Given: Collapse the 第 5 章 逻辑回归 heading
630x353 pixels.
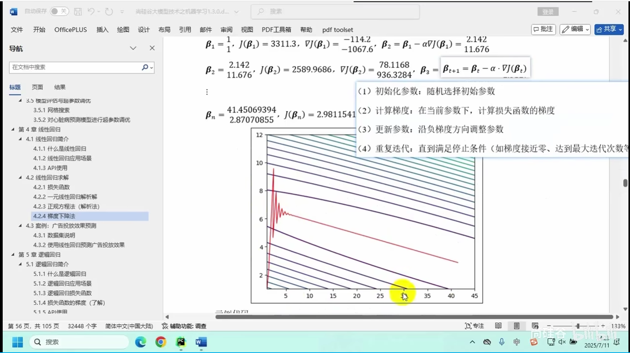Looking at the screenshot, I should tap(13, 254).
